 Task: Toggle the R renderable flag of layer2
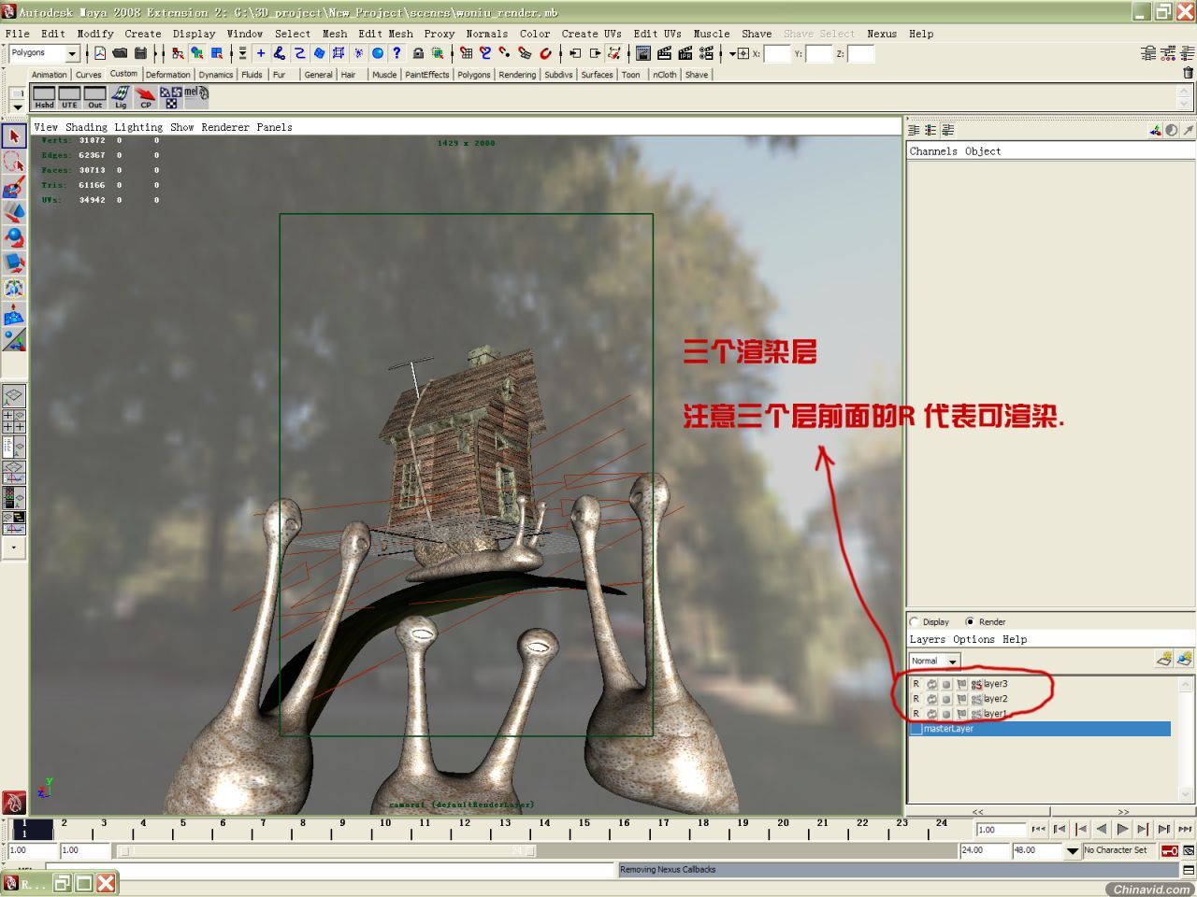tap(916, 699)
